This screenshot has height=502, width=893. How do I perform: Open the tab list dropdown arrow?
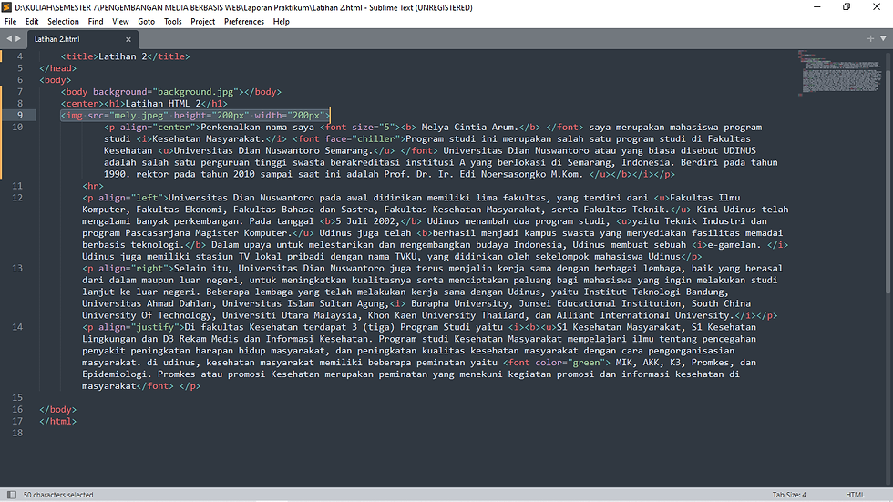pyautogui.click(x=883, y=38)
